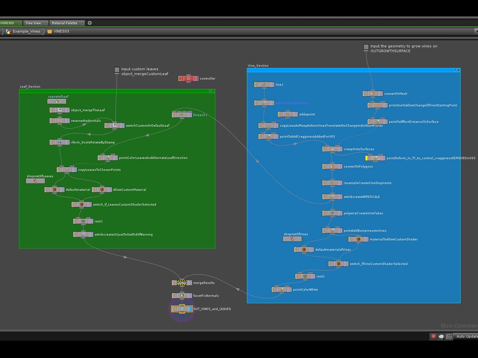
Task: Click the mergeResults node icon
Action: pyautogui.click(x=182, y=283)
